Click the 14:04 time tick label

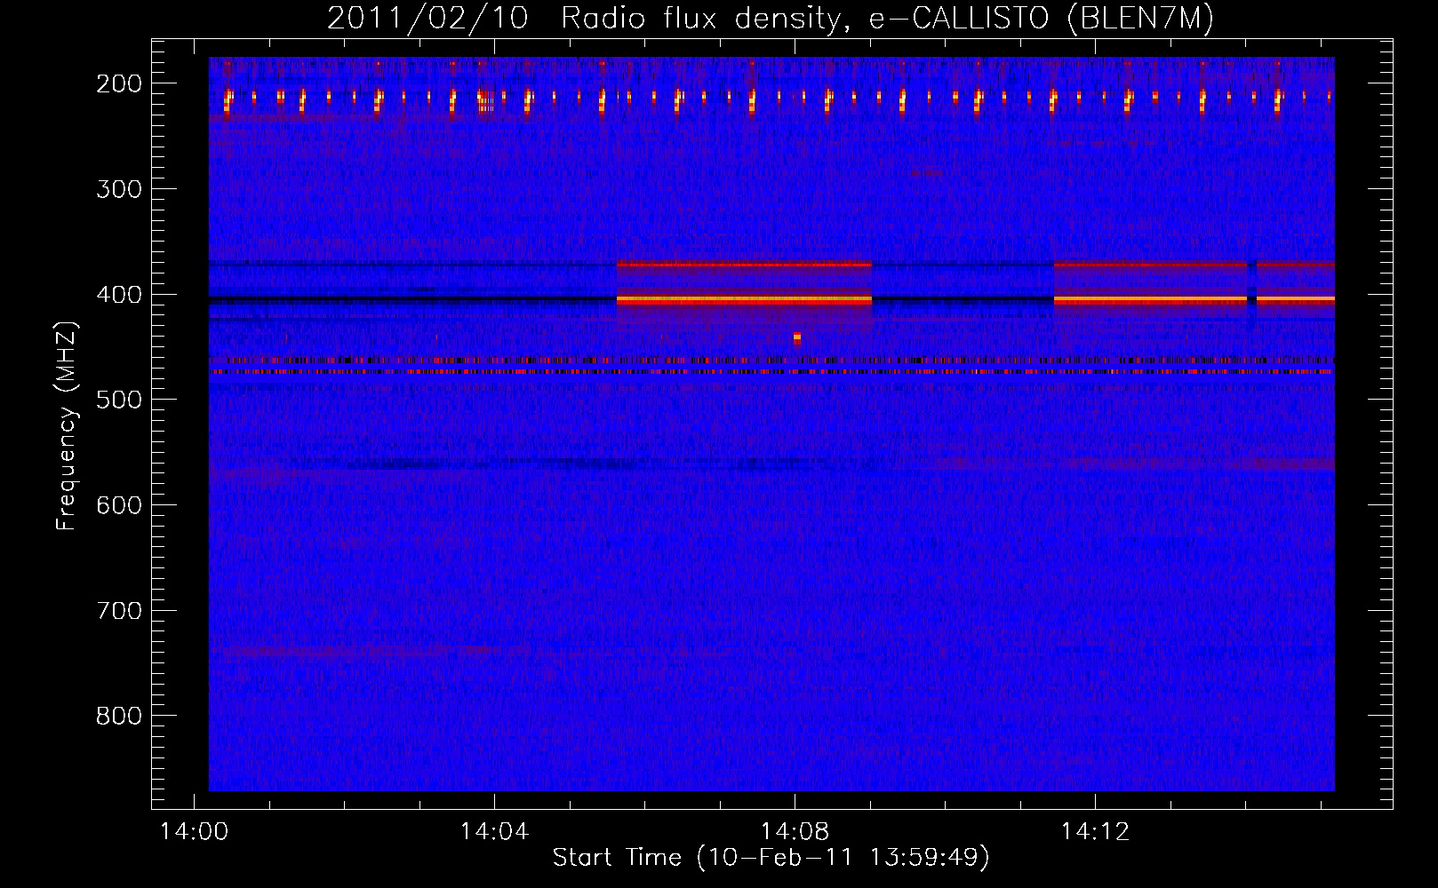pyautogui.click(x=494, y=832)
